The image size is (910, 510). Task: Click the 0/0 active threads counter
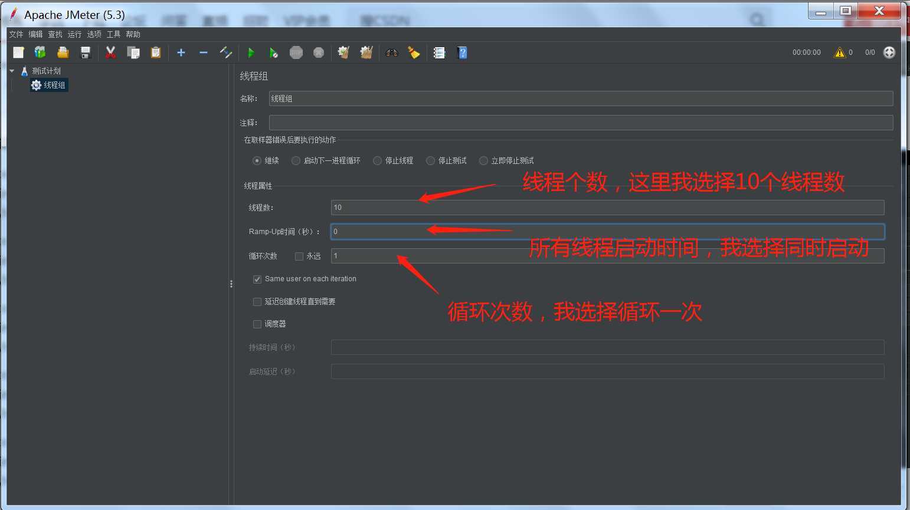[870, 52]
